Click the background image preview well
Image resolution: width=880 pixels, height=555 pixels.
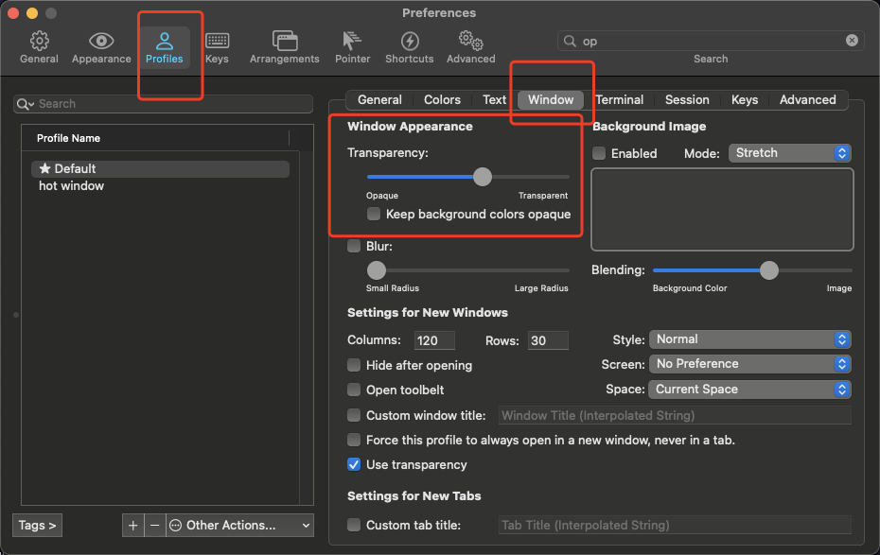click(x=722, y=209)
